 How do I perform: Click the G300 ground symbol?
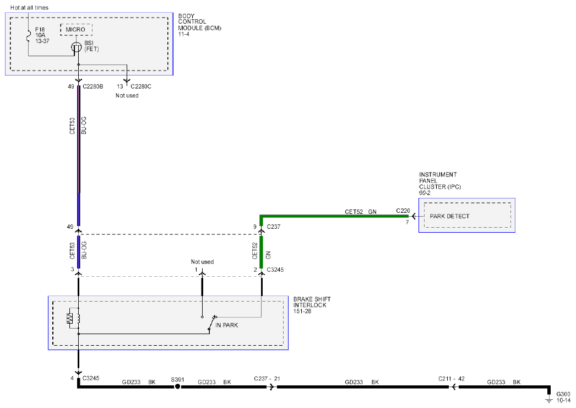(548, 400)
